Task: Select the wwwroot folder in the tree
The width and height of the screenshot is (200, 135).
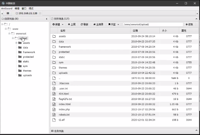Action: (21, 33)
